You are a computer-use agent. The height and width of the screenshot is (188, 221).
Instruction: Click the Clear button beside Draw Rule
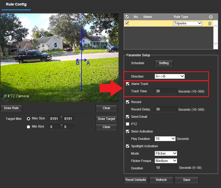click(106, 108)
